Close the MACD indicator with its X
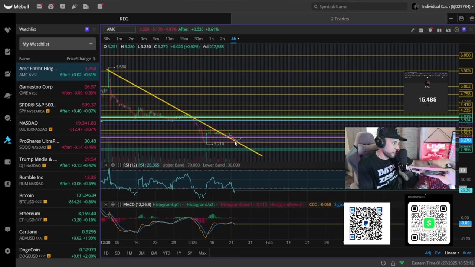Viewport: 475px width, 267px height. pos(106,205)
